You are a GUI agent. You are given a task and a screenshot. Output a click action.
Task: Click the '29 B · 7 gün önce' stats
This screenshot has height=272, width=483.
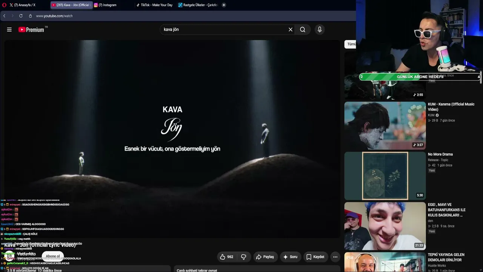[441, 121]
